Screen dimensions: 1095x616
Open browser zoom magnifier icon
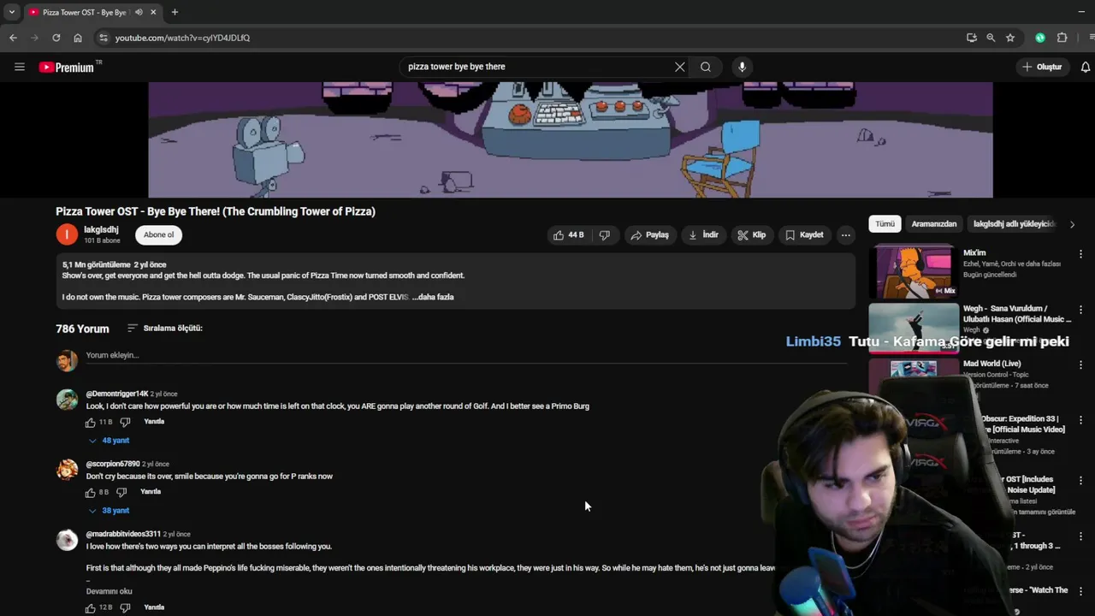(991, 38)
